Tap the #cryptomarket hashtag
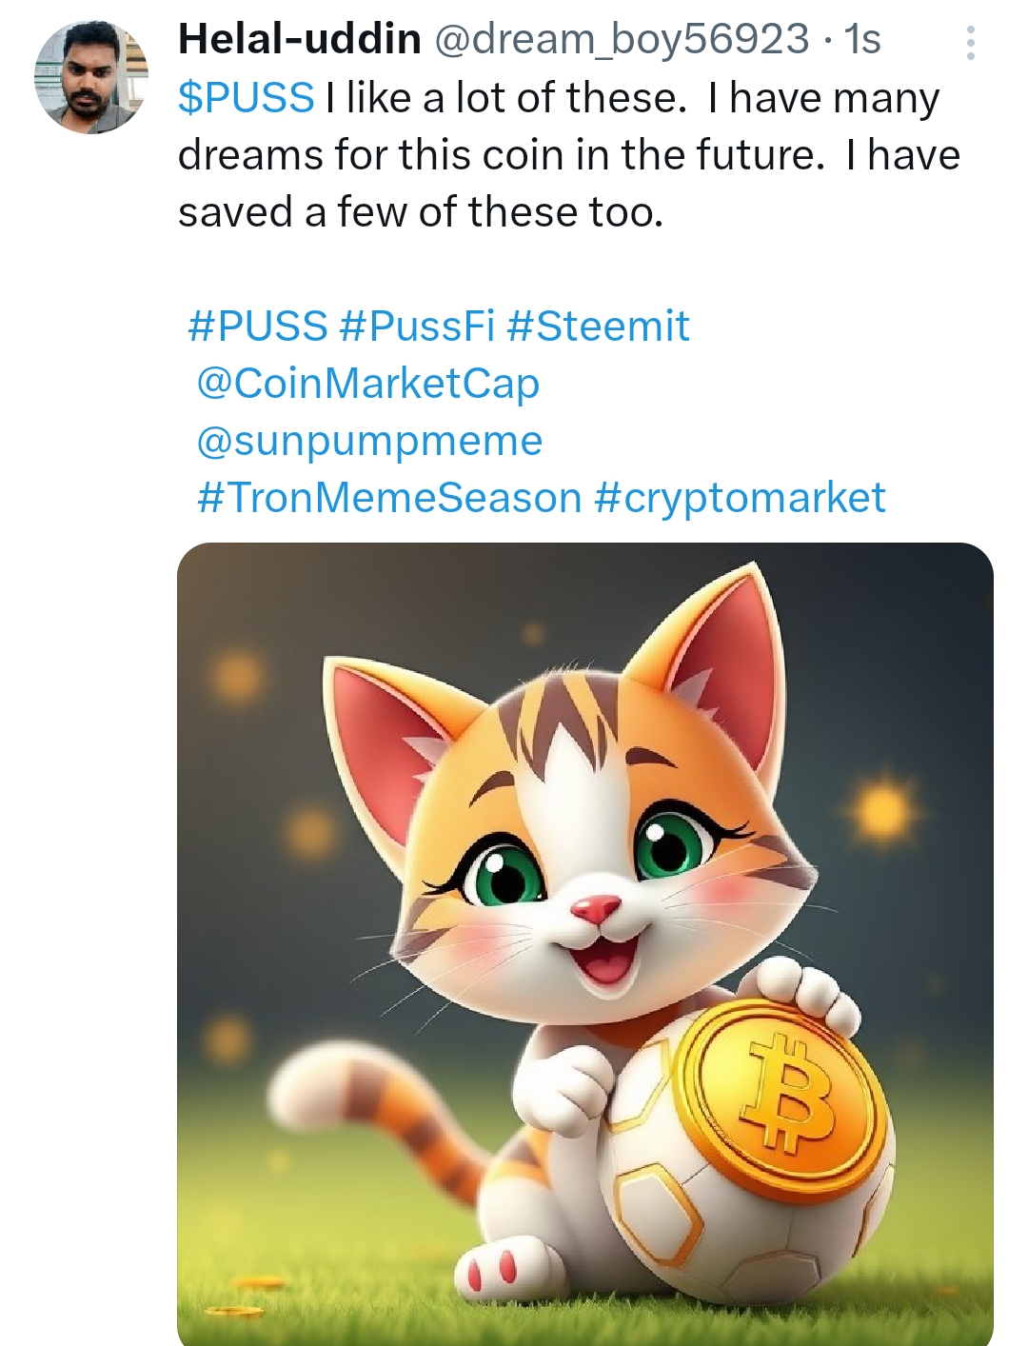This screenshot has width=1028, height=1346. point(740,498)
